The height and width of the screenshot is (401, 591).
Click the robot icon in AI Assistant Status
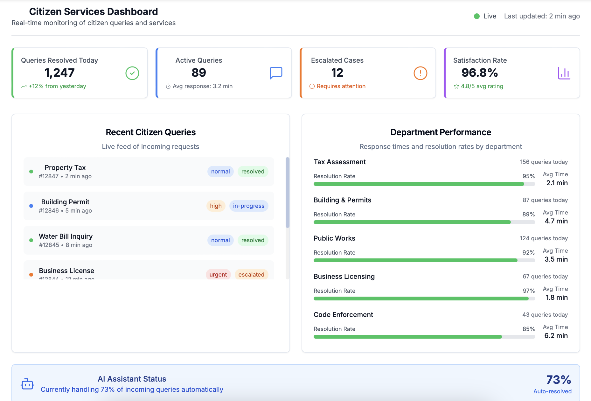click(x=27, y=383)
